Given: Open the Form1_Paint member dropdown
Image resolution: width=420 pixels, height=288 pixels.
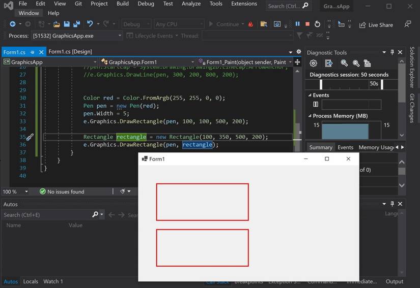Looking at the screenshot, I should click(x=245, y=62).
